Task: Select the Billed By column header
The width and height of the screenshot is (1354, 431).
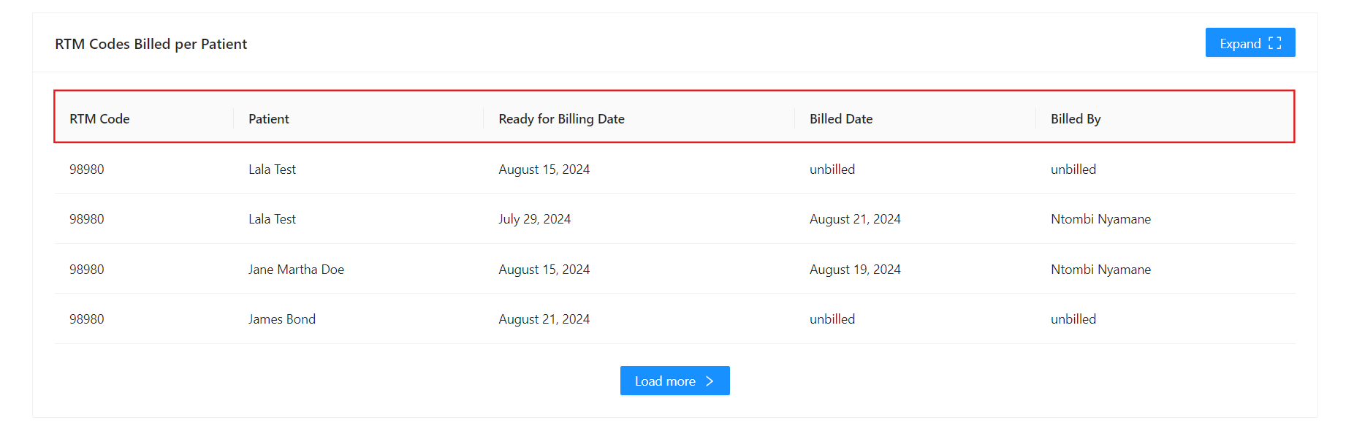Action: (1076, 119)
